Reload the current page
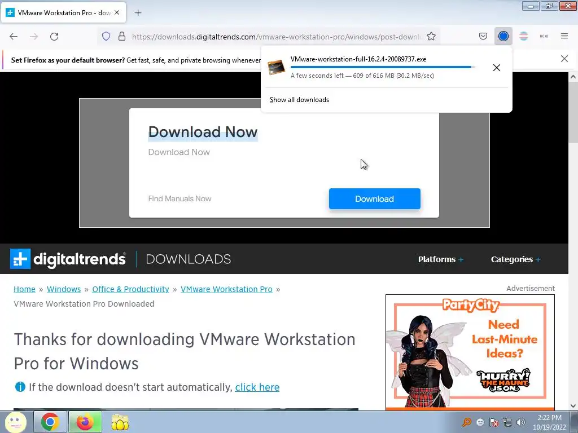 [x=54, y=37]
